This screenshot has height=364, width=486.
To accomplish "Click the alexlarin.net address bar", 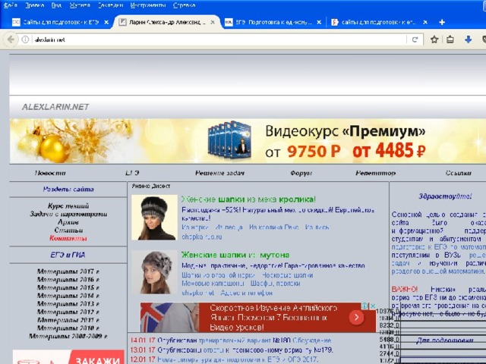I will click(x=213, y=39).
